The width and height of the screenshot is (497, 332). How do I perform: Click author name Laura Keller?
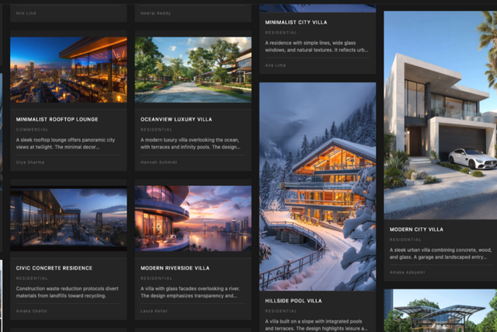(154, 310)
